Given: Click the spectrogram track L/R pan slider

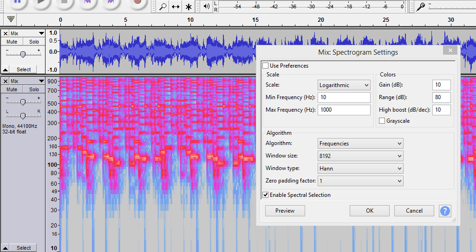Looking at the screenshot, I should pos(23,116).
